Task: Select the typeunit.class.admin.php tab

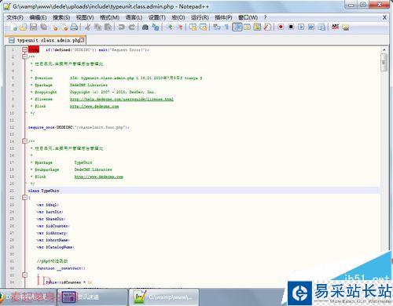Action: point(46,40)
